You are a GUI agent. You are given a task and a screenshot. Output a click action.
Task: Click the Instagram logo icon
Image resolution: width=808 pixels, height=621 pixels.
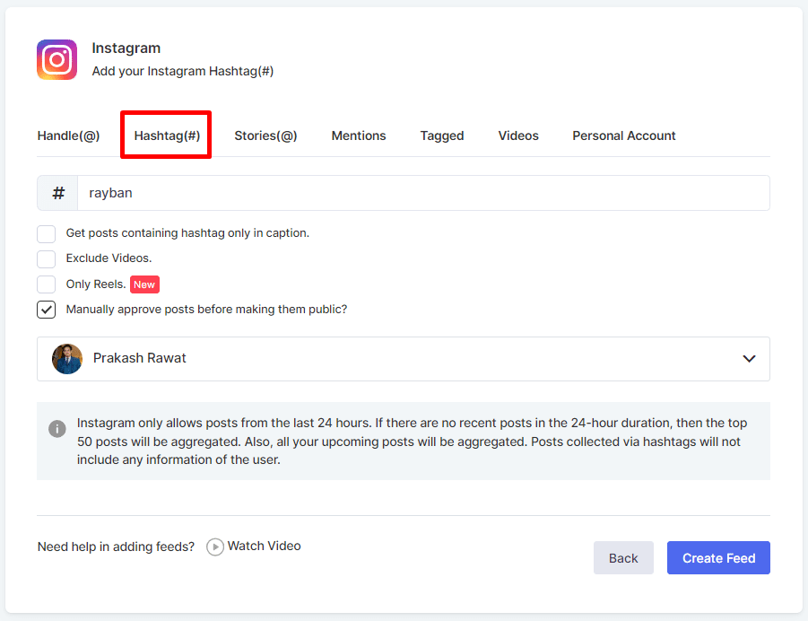(x=56, y=60)
